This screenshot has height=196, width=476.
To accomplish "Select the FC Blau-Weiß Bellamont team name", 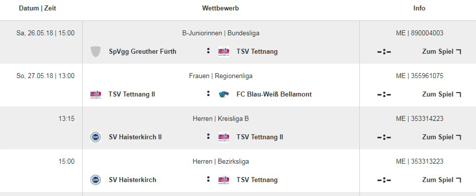I will click(x=274, y=94).
